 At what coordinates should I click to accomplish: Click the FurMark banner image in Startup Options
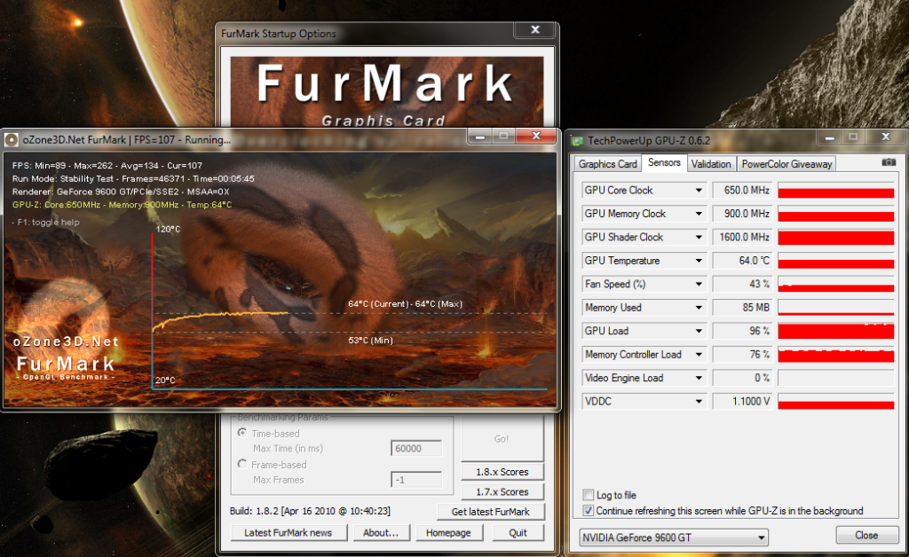(387, 91)
